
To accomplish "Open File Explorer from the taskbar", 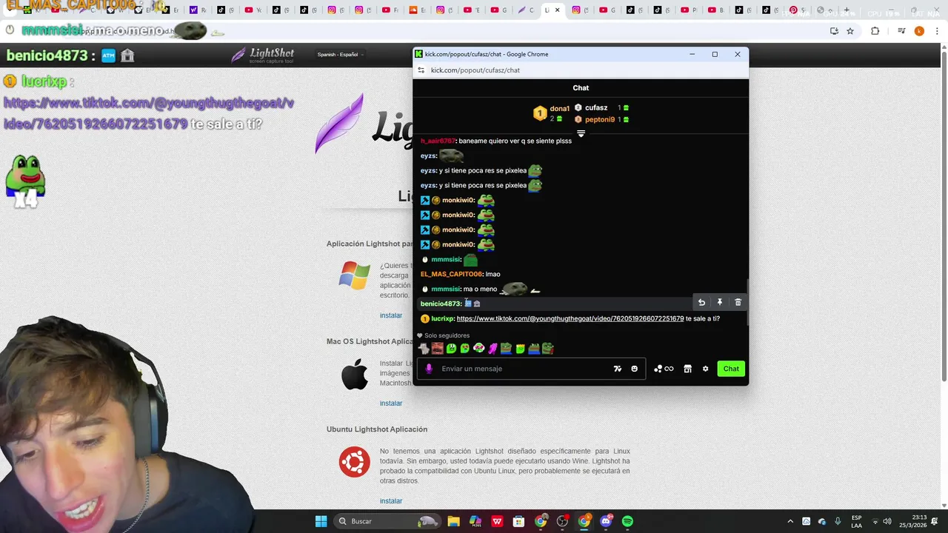I will [x=453, y=521].
